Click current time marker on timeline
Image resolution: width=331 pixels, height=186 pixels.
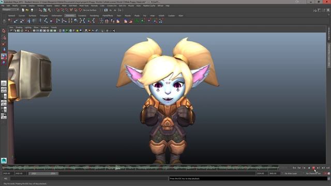(117, 168)
